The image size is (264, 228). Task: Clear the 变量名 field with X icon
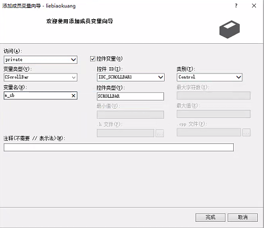point(73,96)
